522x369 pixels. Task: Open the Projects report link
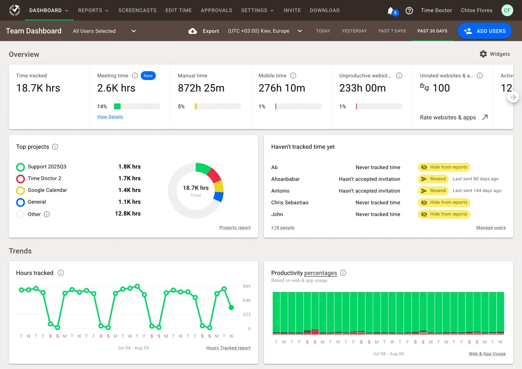(235, 227)
